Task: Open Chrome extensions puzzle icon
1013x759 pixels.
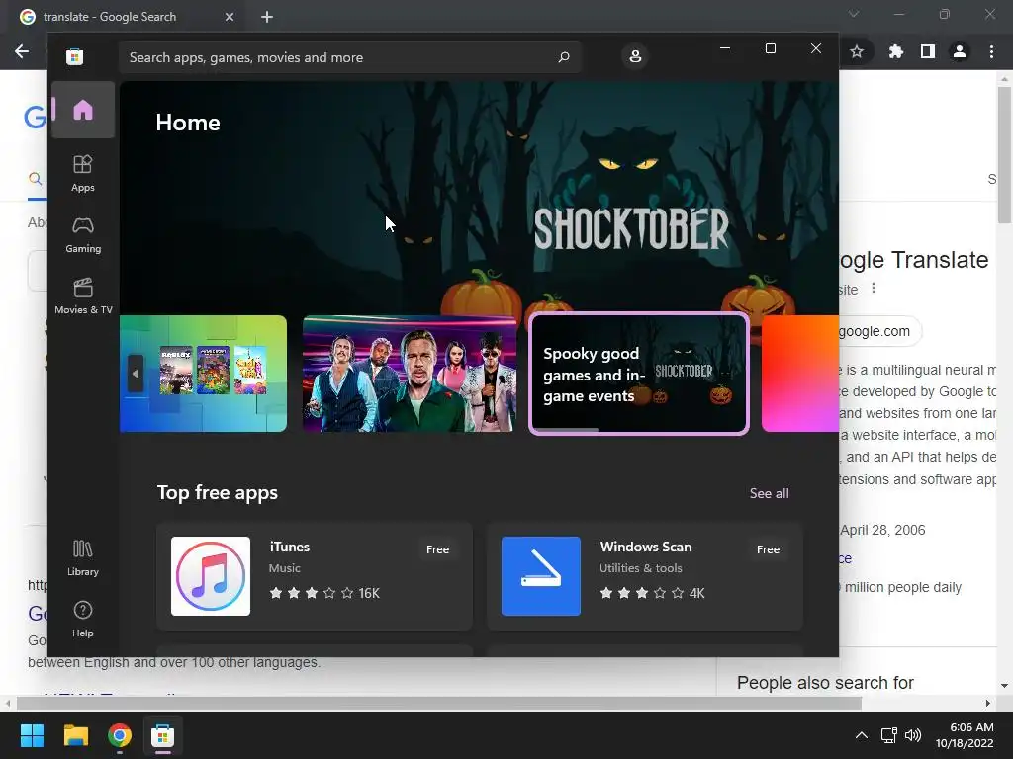Action: [896, 51]
